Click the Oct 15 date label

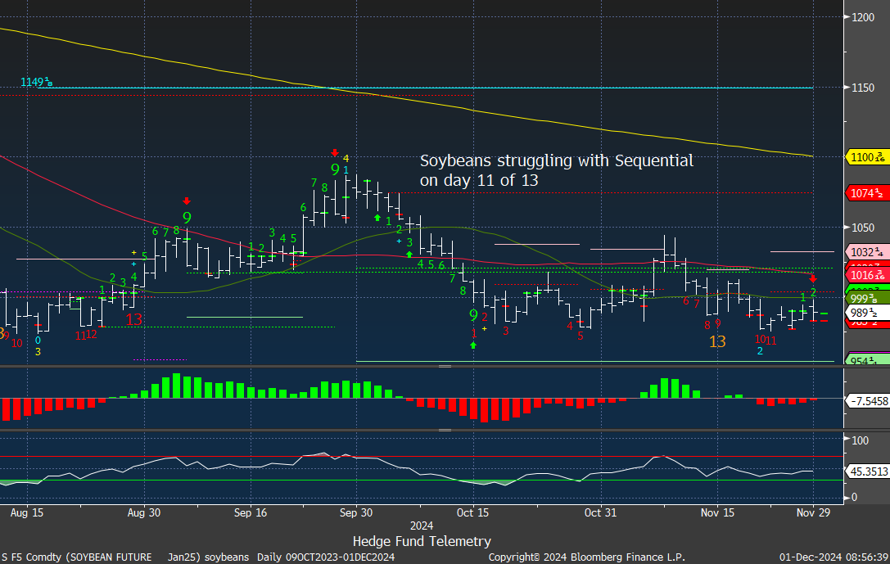click(x=472, y=513)
